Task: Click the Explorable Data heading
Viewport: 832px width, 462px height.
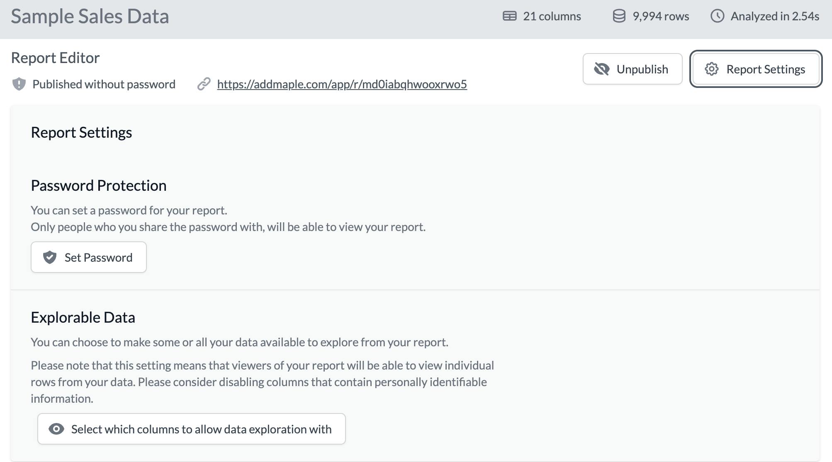Action: pos(83,317)
